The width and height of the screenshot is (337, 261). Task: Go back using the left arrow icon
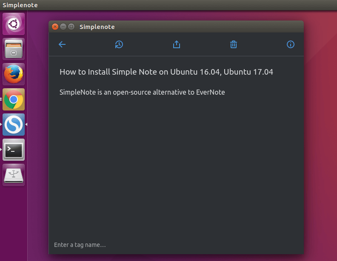click(62, 44)
